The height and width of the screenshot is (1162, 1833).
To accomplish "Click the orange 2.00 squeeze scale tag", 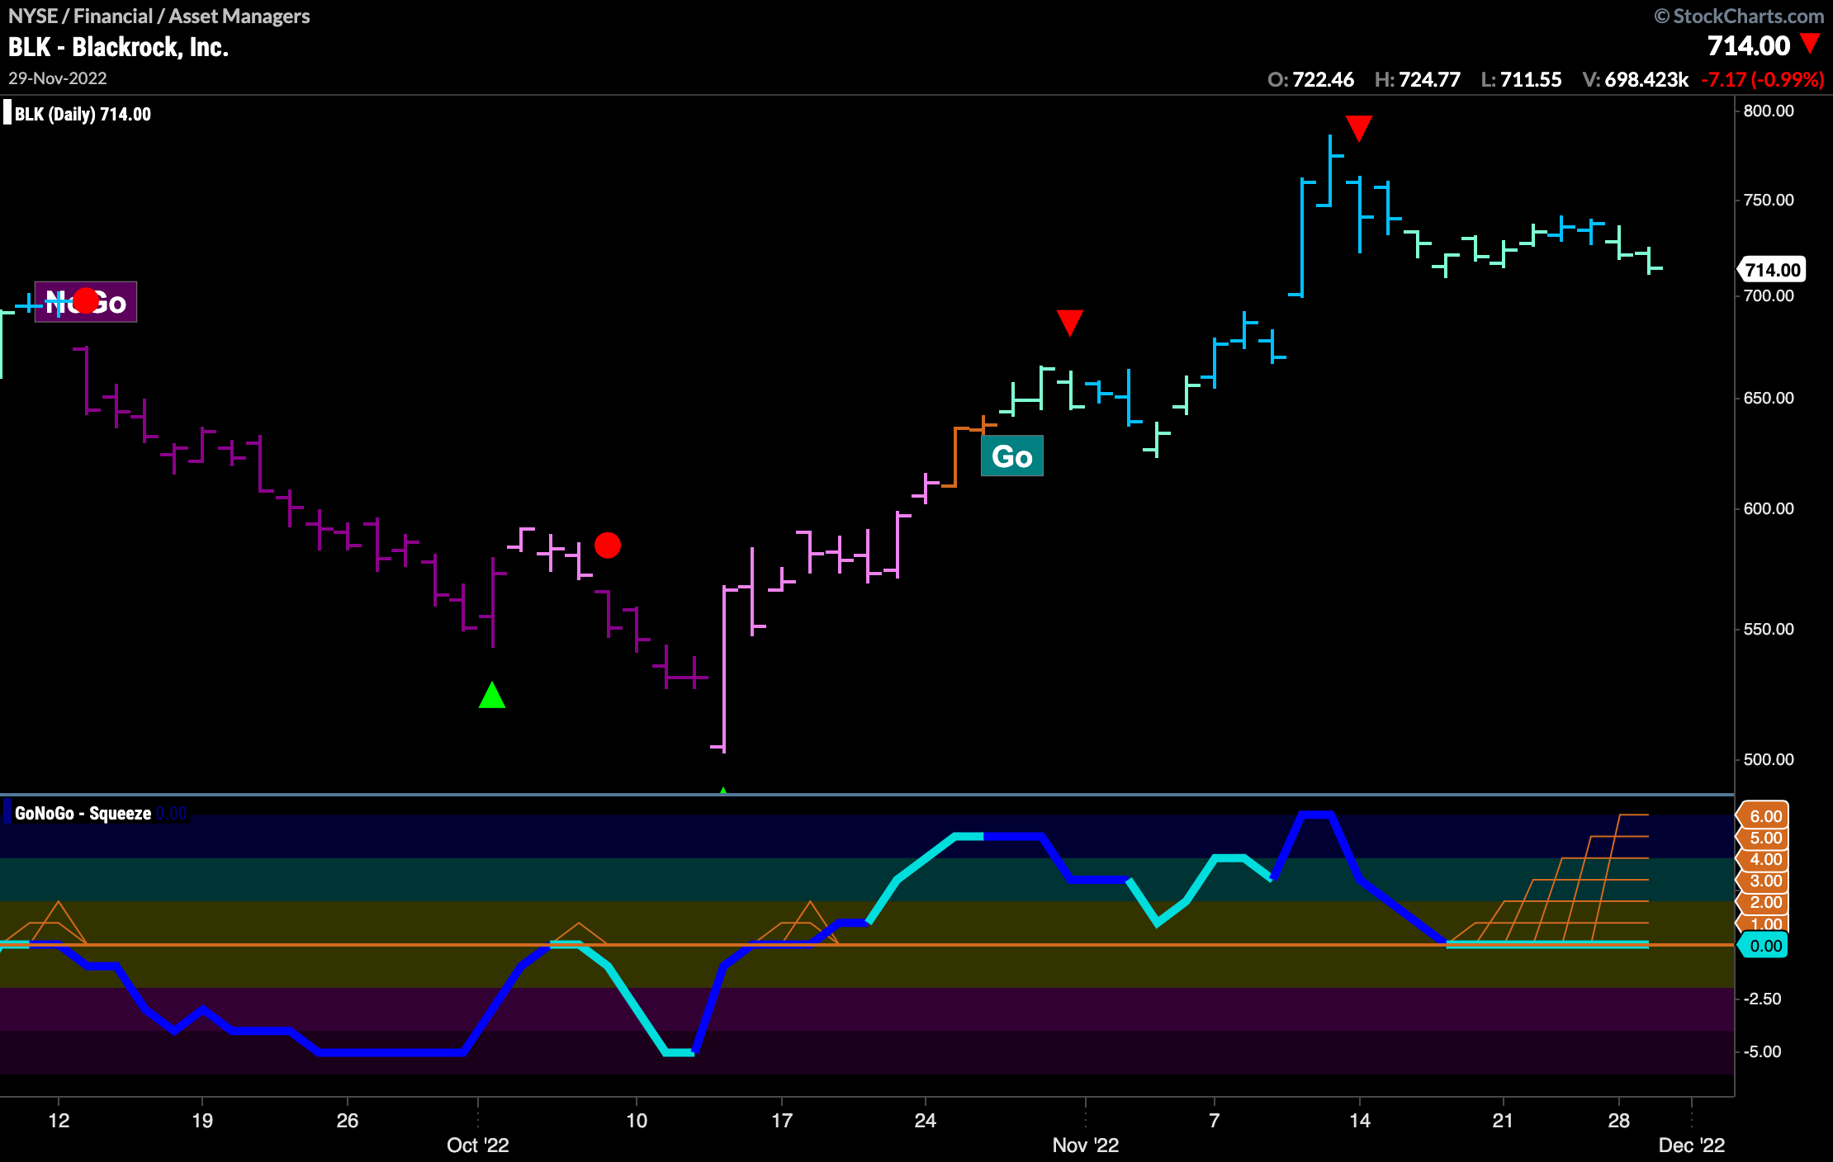I will (x=1764, y=902).
